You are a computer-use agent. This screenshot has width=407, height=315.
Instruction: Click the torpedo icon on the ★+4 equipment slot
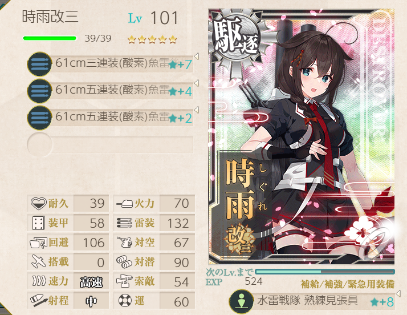coord(40,91)
